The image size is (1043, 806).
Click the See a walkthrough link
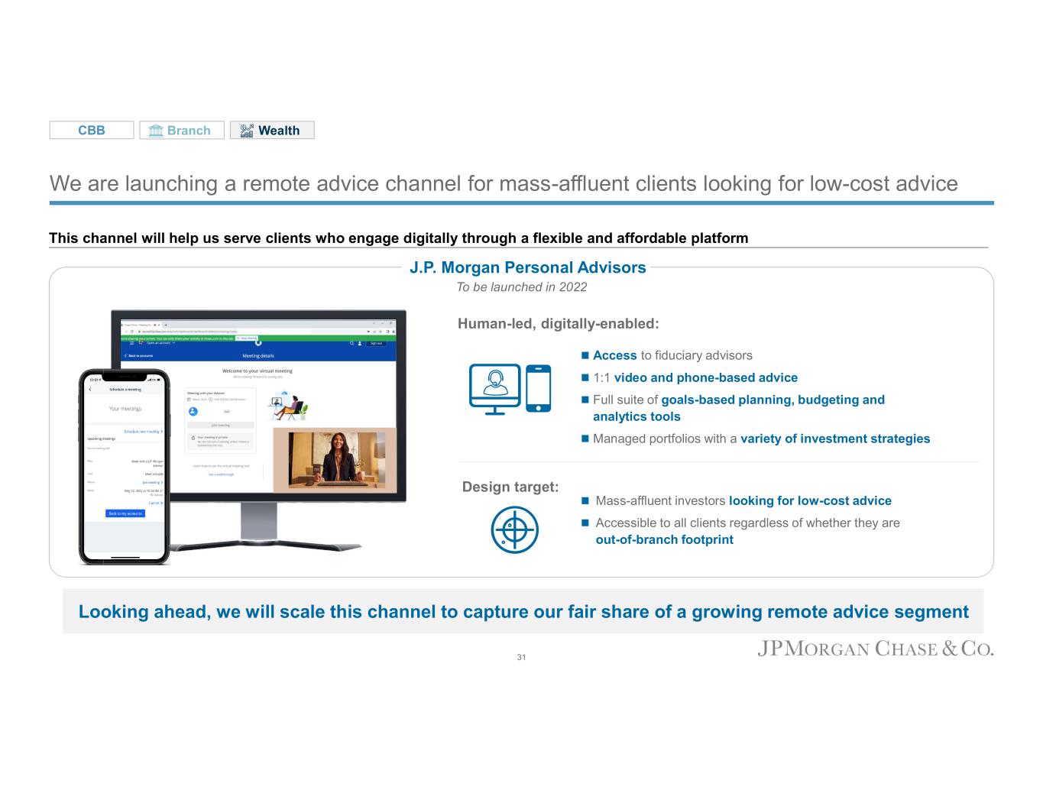coord(221,474)
